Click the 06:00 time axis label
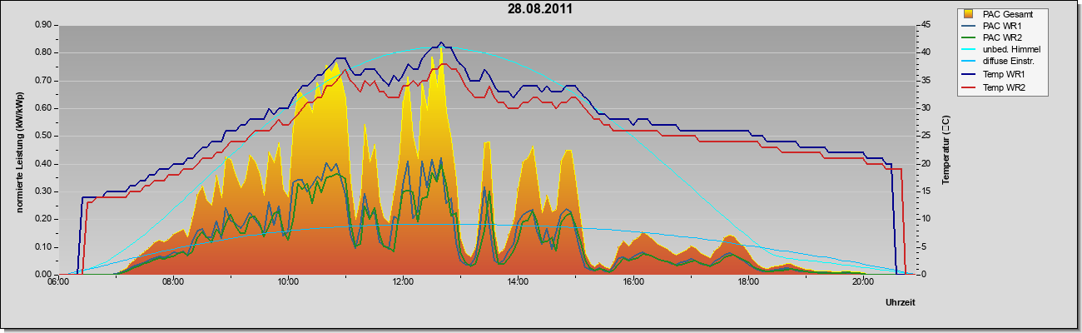 tap(58, 281)
